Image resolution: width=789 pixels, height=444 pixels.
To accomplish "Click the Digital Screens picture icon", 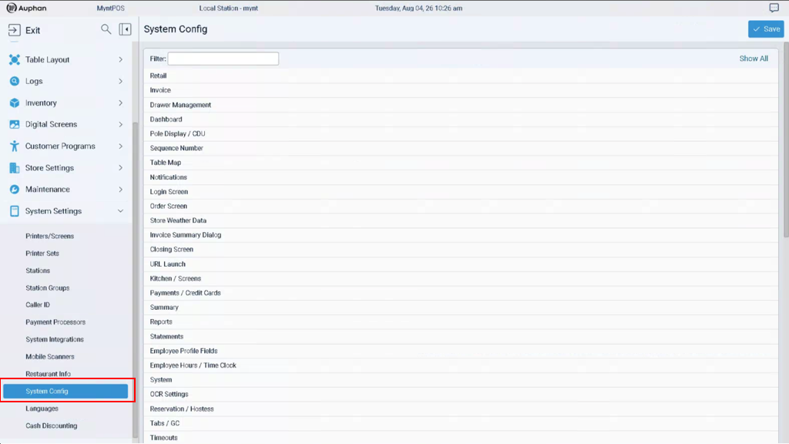I will pos(15,124).
